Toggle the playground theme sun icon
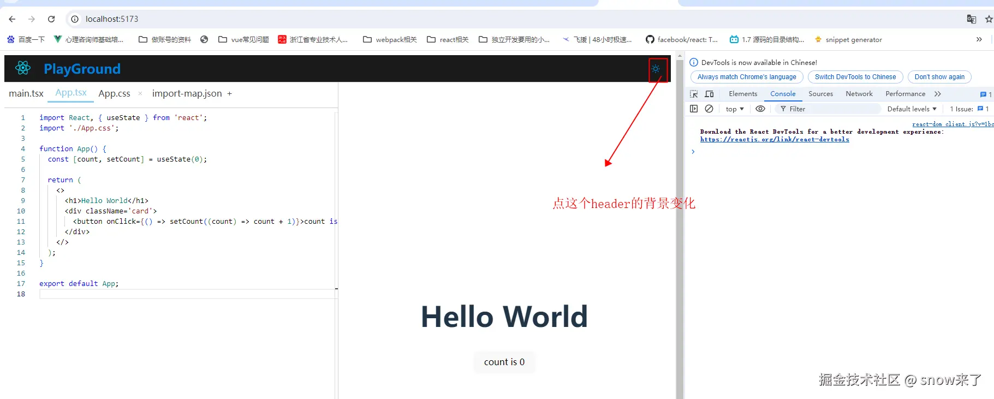 click(656, 69)
